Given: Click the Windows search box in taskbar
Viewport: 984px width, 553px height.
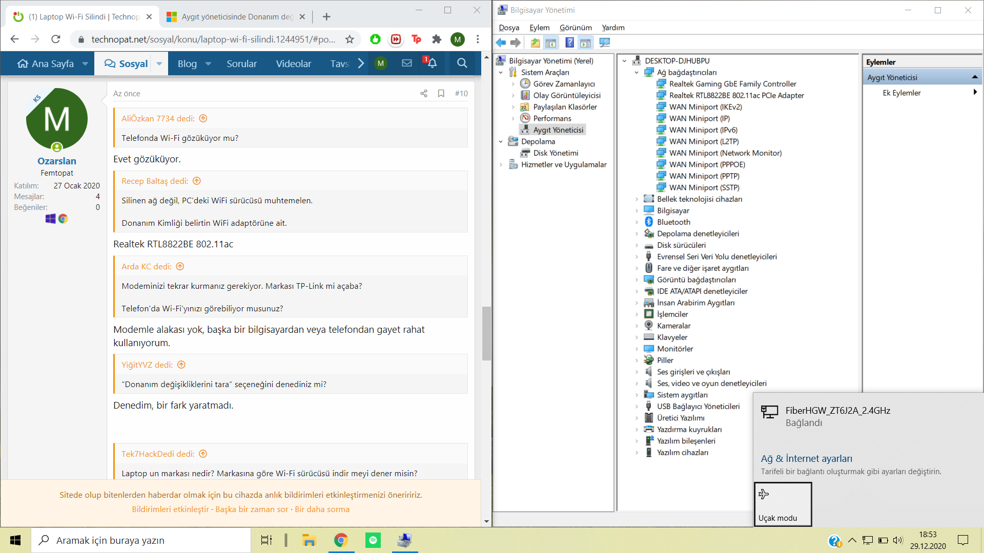Looking at the screenshot, I should point(141,540).
